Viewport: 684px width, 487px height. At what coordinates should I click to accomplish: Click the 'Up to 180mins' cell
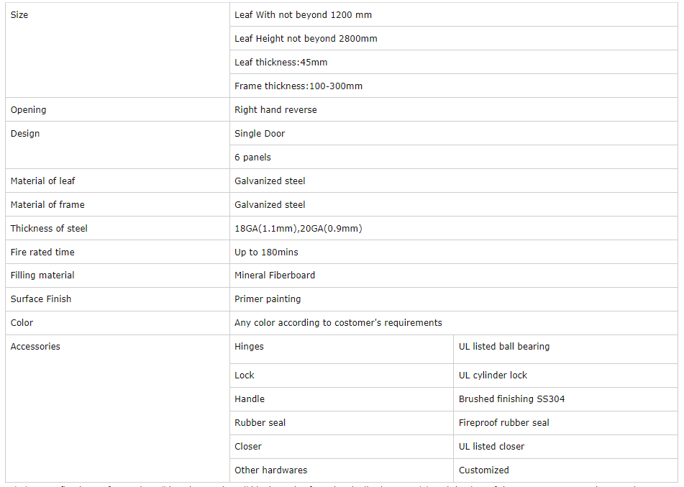[266, 252]
